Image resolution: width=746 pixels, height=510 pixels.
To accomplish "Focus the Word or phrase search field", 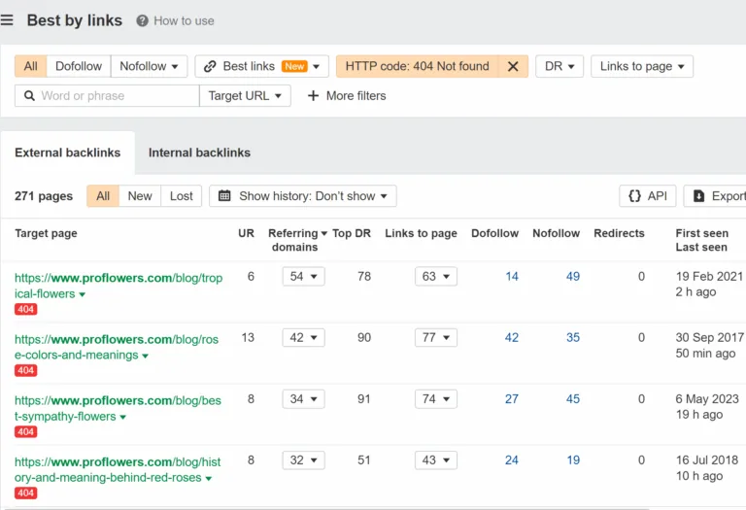I will point(107,95).
